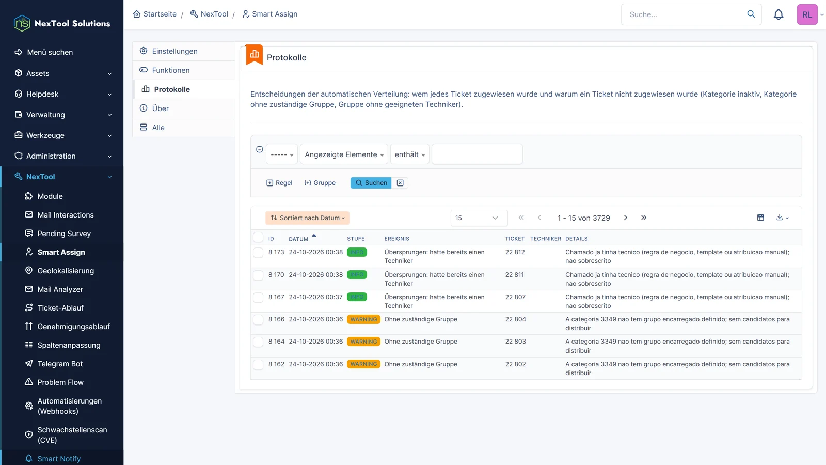Clear the search with the X icon beside Suchen

(400, 183)
